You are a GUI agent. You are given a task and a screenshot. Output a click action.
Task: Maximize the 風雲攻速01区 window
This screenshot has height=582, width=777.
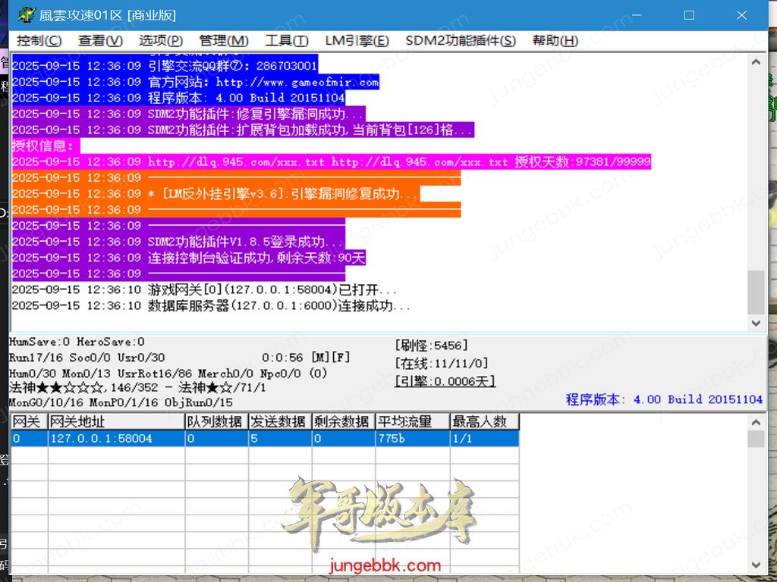[x=689, y=15]
